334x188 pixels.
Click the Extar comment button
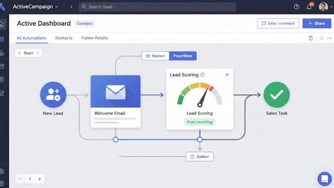tap(278, 24)
